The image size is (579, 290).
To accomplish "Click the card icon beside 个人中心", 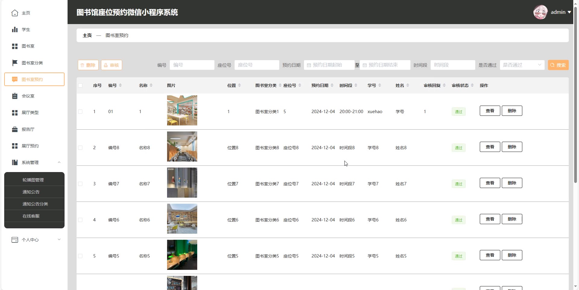I will click(x=15, y=240).
